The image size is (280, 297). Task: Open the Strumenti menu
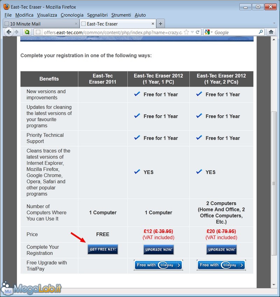pos(121,15)
